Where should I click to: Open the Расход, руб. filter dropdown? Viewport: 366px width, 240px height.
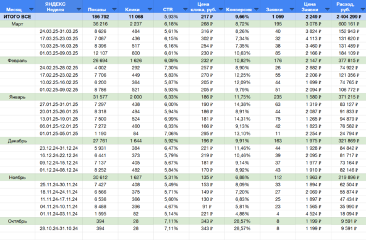pos(363,9)
